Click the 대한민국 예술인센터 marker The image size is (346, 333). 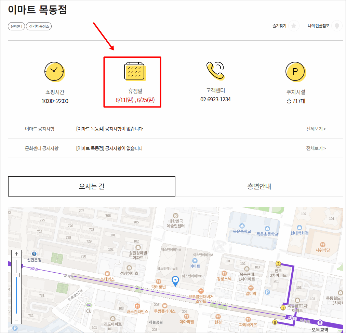pyautogui.click(x=176, y=216)
